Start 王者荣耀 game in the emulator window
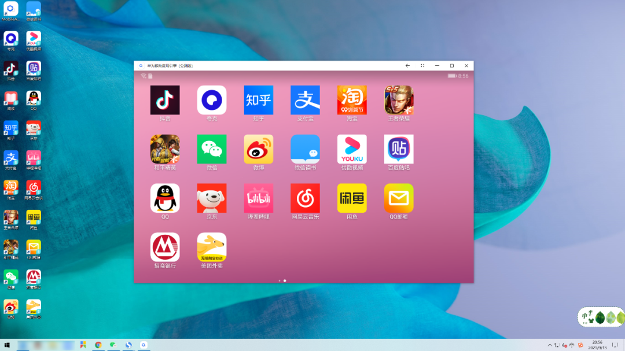The height and width of the screenshot is (351, 625). [399, 100]
